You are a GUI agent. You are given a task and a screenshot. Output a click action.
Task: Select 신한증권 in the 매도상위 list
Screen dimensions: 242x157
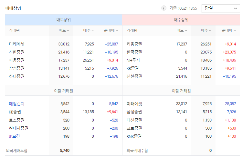(x=16, y=52)
